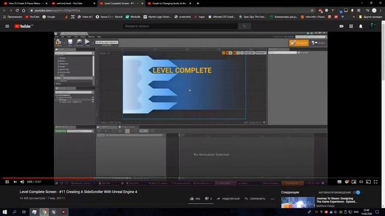This screenshot has width=385, height=216.
Task: Click the youtube.com address bar
Action: tap(170, 10)
